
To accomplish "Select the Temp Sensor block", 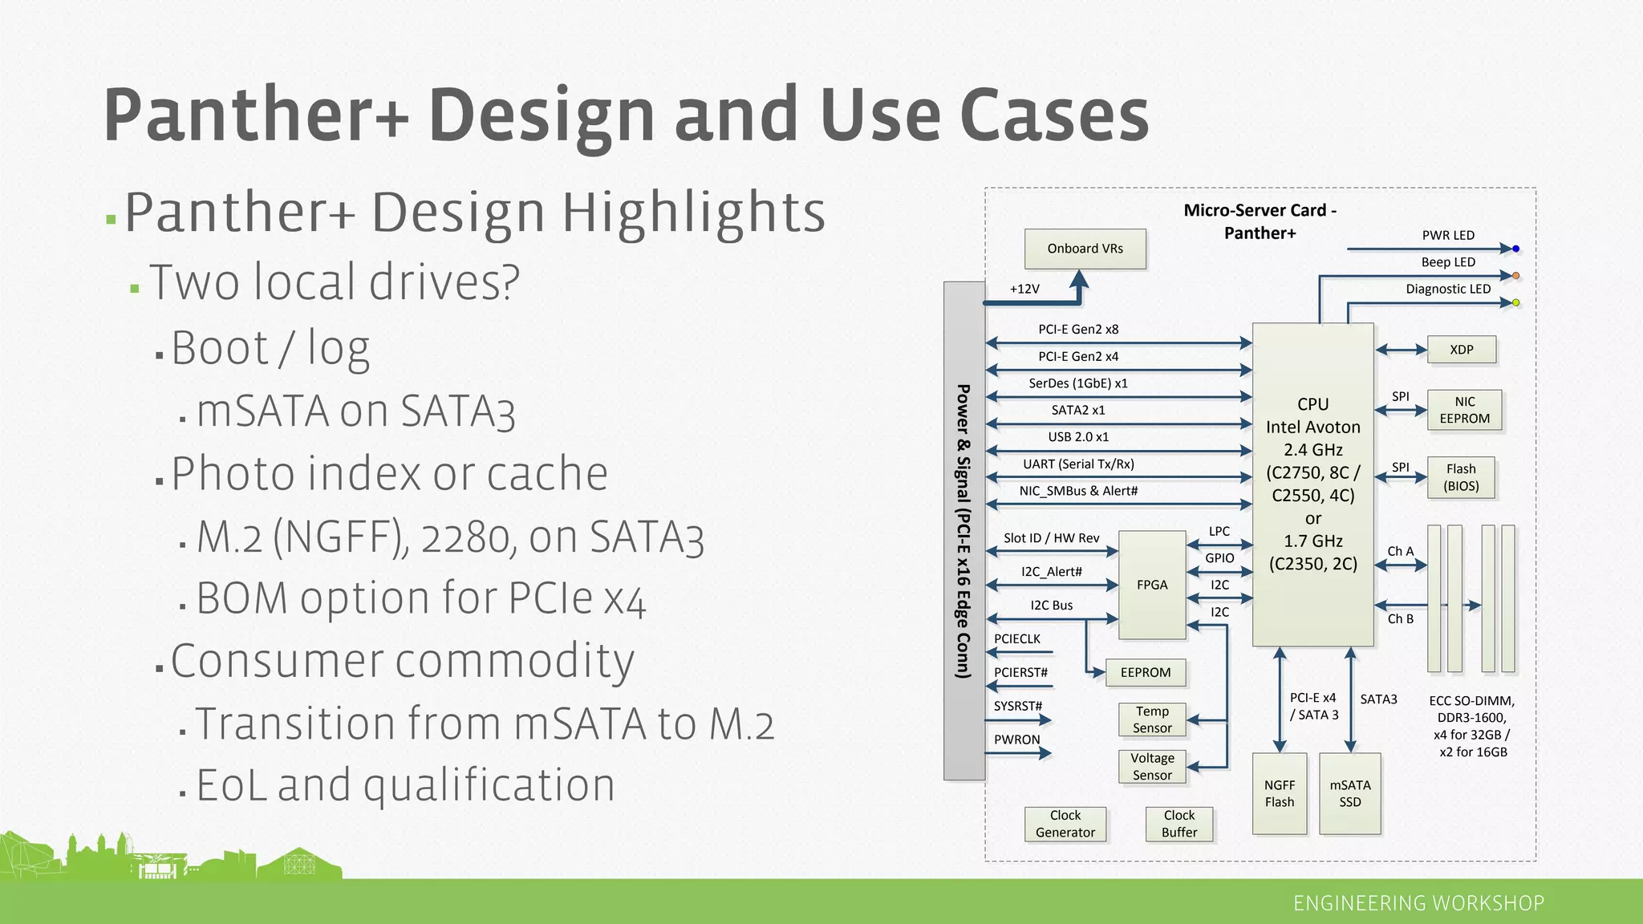I will pos(1151,719).
